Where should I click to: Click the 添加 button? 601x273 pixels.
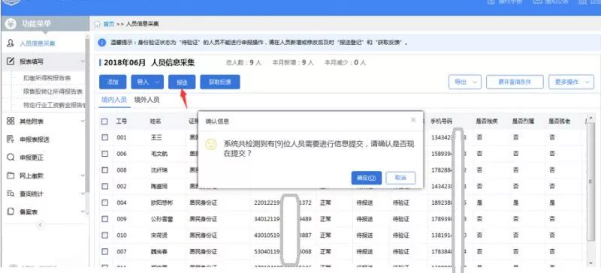click(x=113, y=82)
